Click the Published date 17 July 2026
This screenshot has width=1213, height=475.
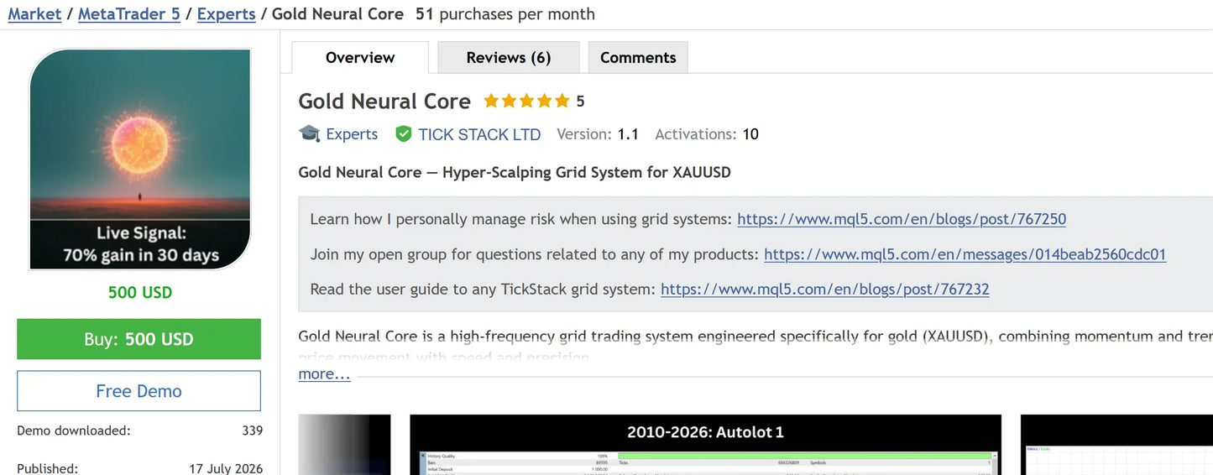(225, 468)
